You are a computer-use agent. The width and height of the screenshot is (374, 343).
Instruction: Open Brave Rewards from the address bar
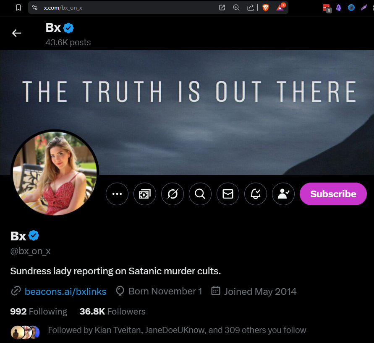click(280, 7)
